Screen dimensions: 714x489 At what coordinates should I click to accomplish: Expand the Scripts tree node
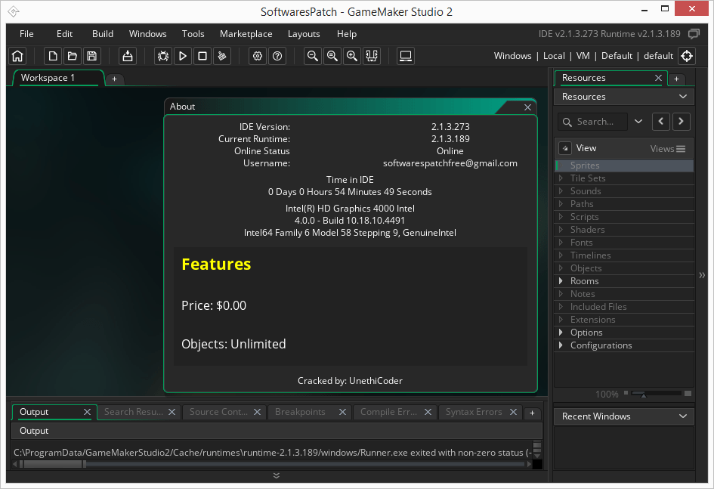pos(561,217)
